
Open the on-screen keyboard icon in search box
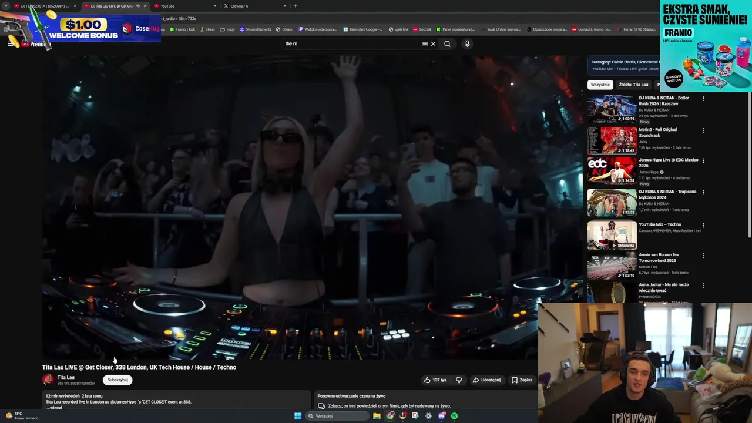425,43
